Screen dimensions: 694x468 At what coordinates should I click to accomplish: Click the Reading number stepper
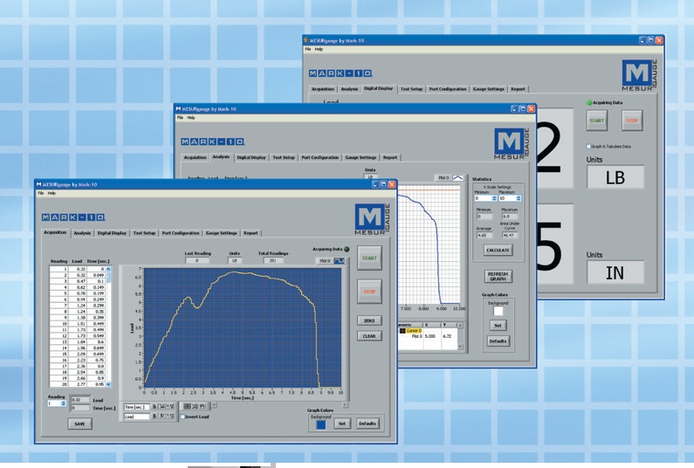pyautogui.click(x=63, y=403)
